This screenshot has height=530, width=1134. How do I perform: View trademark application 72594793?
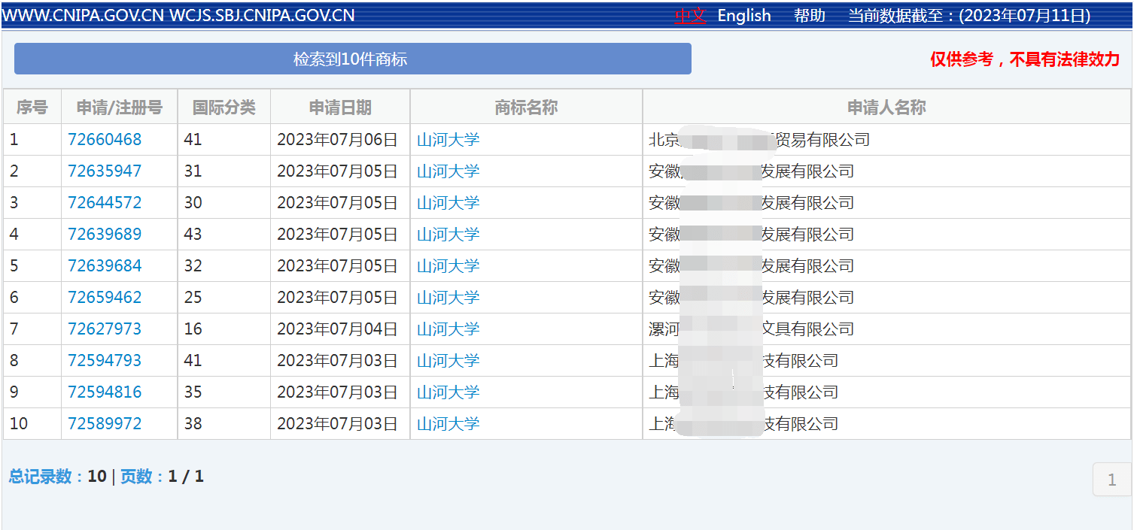click(x=105, y=361)
